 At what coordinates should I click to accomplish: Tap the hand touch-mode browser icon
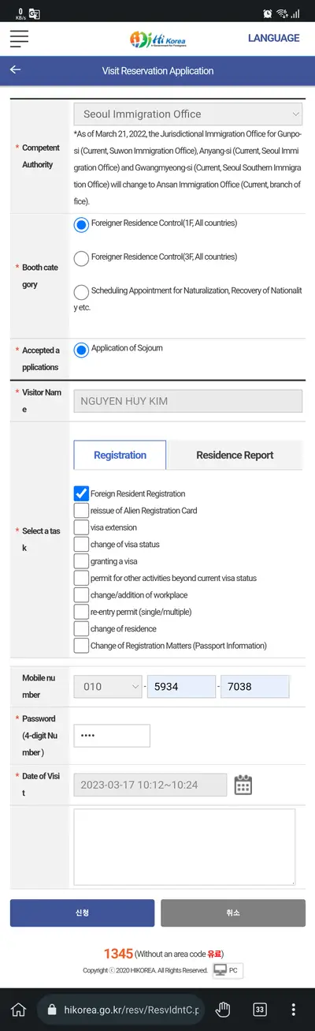coord(224,1010)
